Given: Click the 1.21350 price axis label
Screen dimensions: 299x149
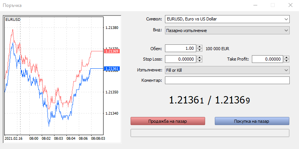Looking at the screenshot, I should coord(112,92).
